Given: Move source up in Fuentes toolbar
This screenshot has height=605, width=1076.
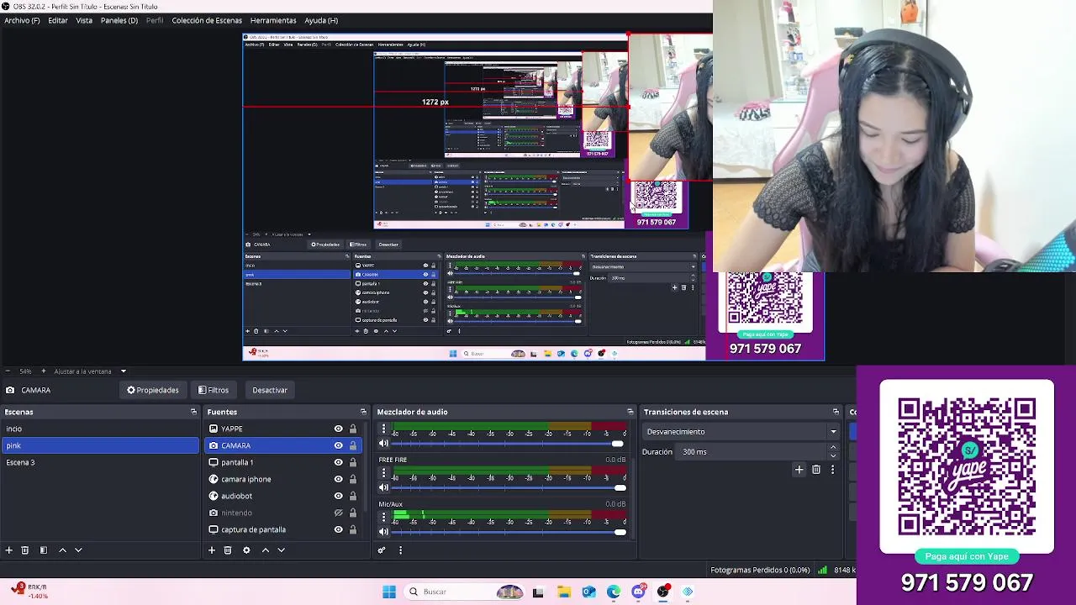Looking at the screenshot, I should (x=265, y=550).
